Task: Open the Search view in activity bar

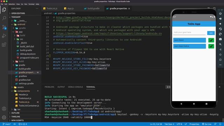Action: (x=4, y=18)
